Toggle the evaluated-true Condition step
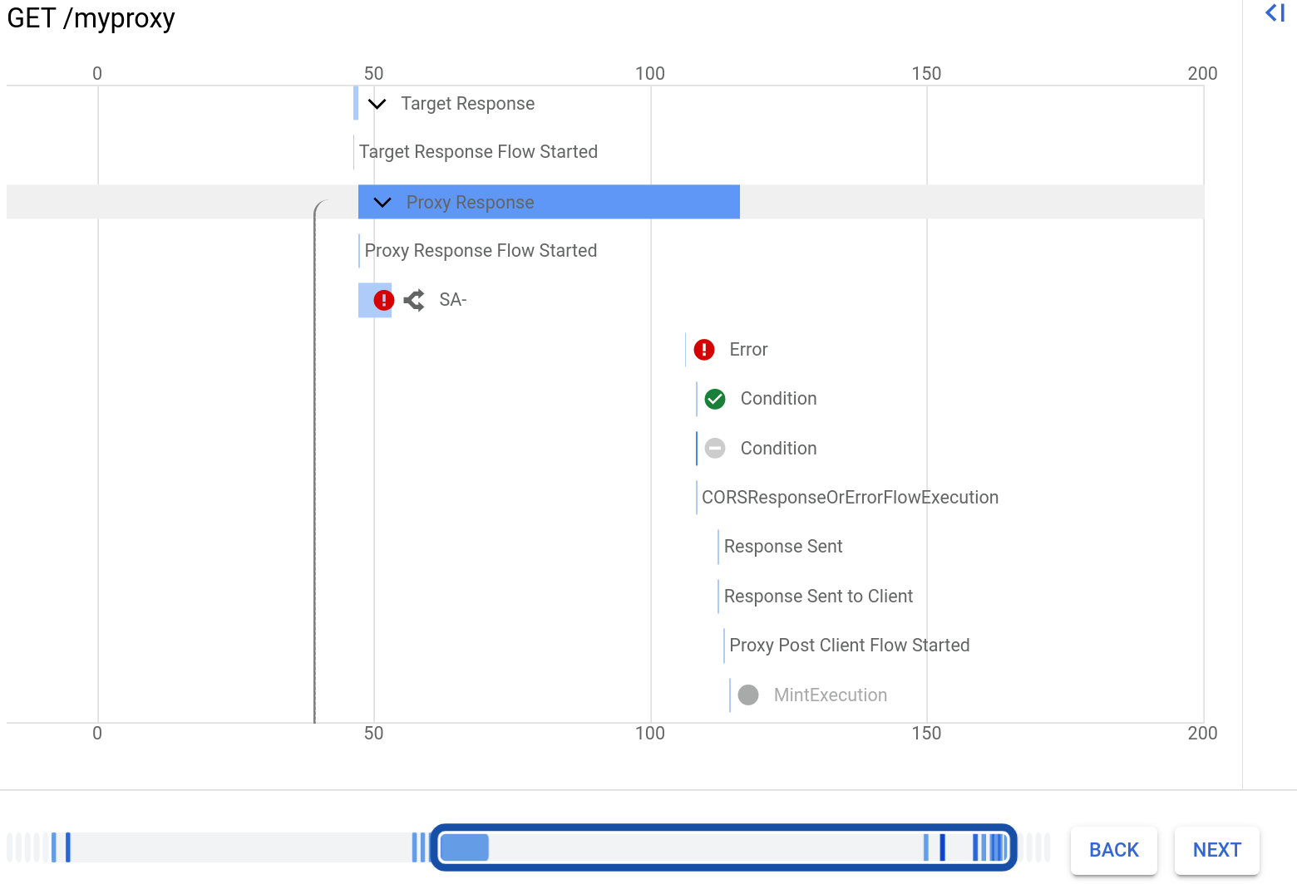 pos(778,399)
